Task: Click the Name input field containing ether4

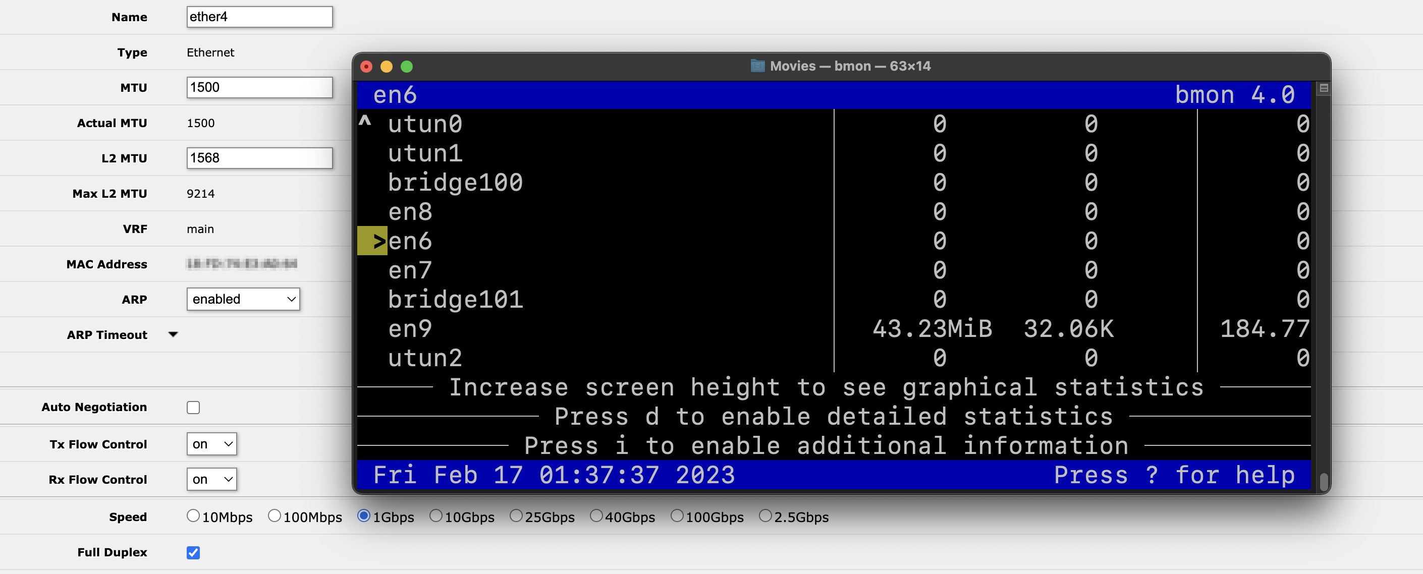Action: [260, 17]
